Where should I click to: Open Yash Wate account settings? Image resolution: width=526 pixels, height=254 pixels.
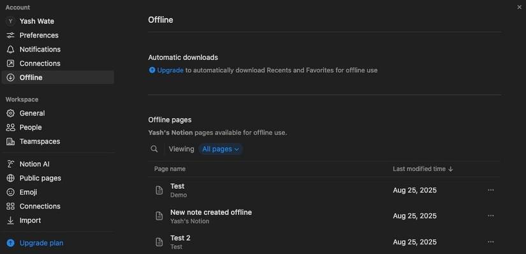(57, 21)
